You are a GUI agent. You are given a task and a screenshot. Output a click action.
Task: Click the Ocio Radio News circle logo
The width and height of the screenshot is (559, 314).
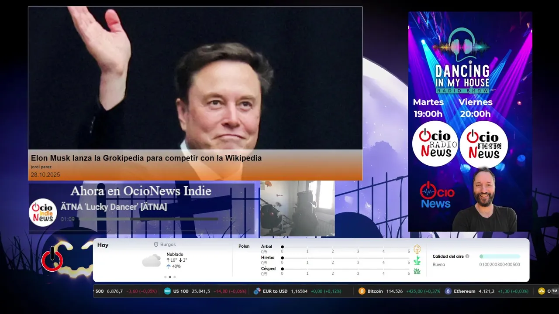pyautogui.click(x=435, y=144)
